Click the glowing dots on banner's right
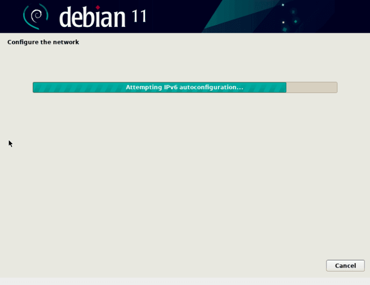 click(288, 17)
